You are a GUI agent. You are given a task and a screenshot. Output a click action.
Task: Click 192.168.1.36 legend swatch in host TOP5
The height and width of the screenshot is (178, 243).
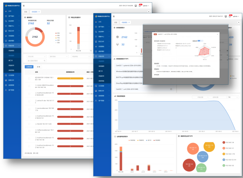pos(223,143)
